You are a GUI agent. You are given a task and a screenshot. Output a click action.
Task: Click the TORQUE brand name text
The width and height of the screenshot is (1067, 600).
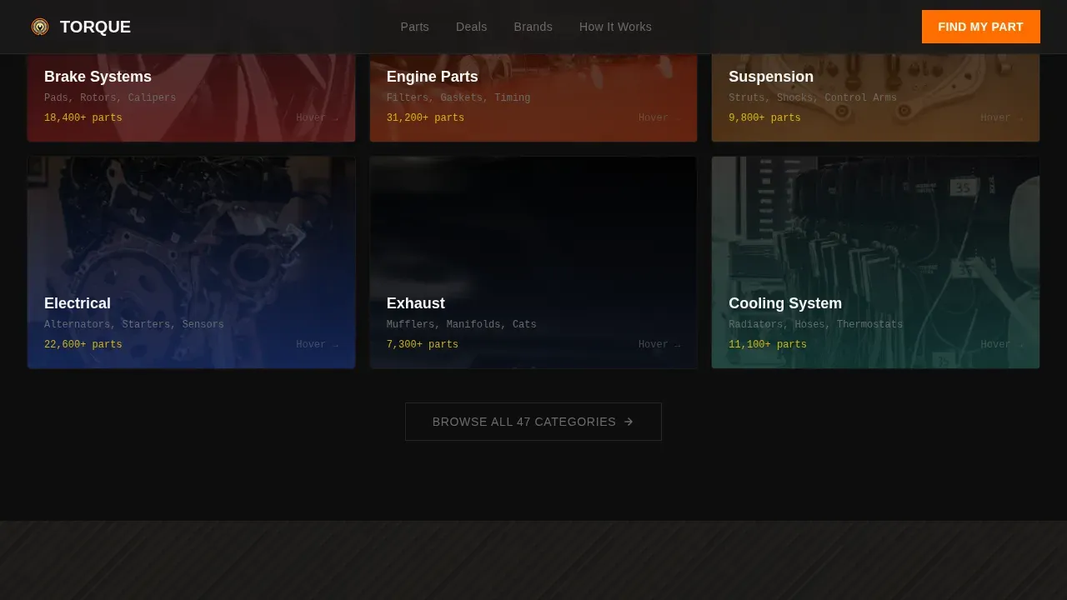click(95, 27)
